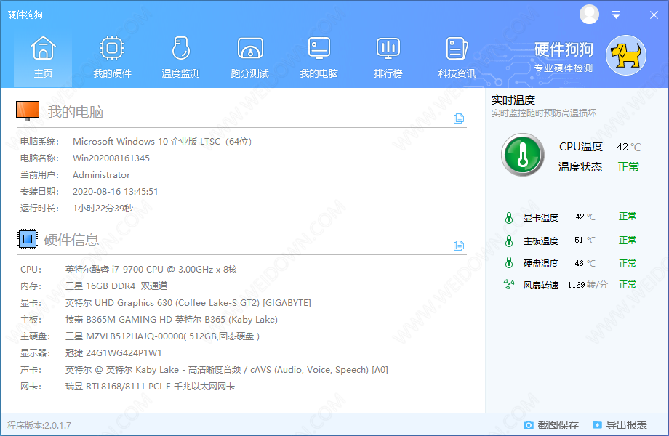This screenshot has height=436, width=669.
Task: Select the i7-9700 CPU row
Action: tap(151, 270)
